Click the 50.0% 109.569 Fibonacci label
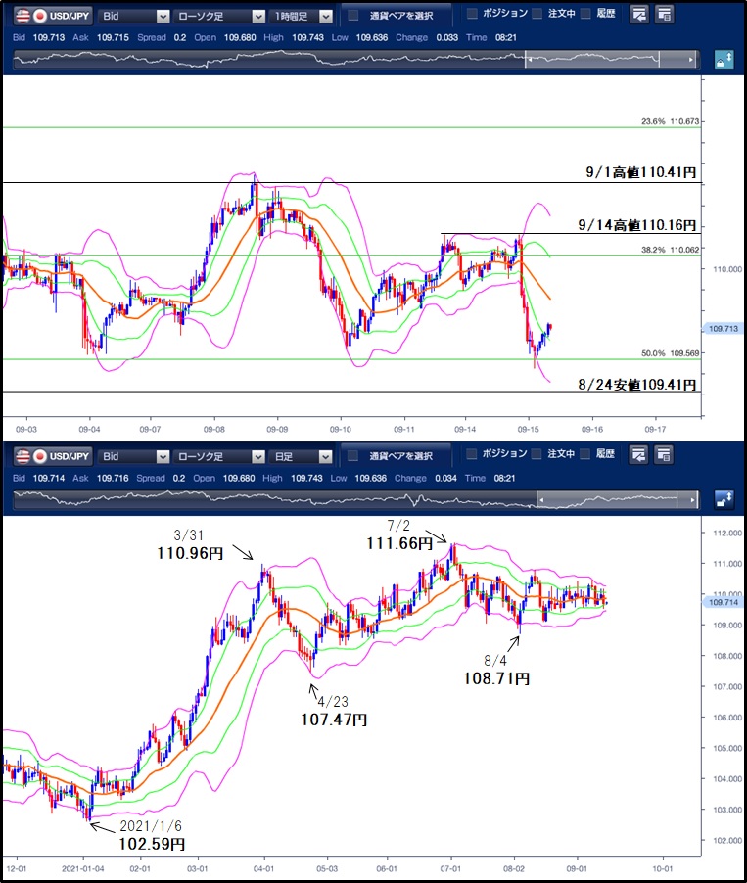This screenshot has width=747, height=883. pos(670,353)
